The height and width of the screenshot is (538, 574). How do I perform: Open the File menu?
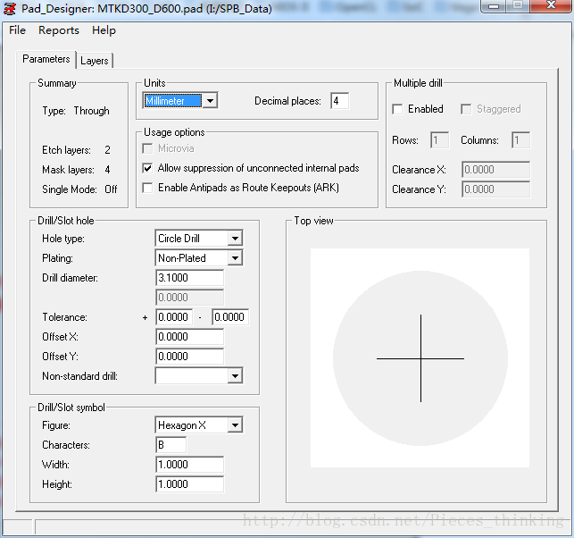coord(17,30)
